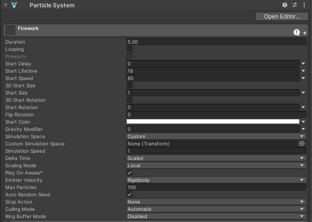
Task: Click the Duration field with 5.00
Action: pos(216,42)
